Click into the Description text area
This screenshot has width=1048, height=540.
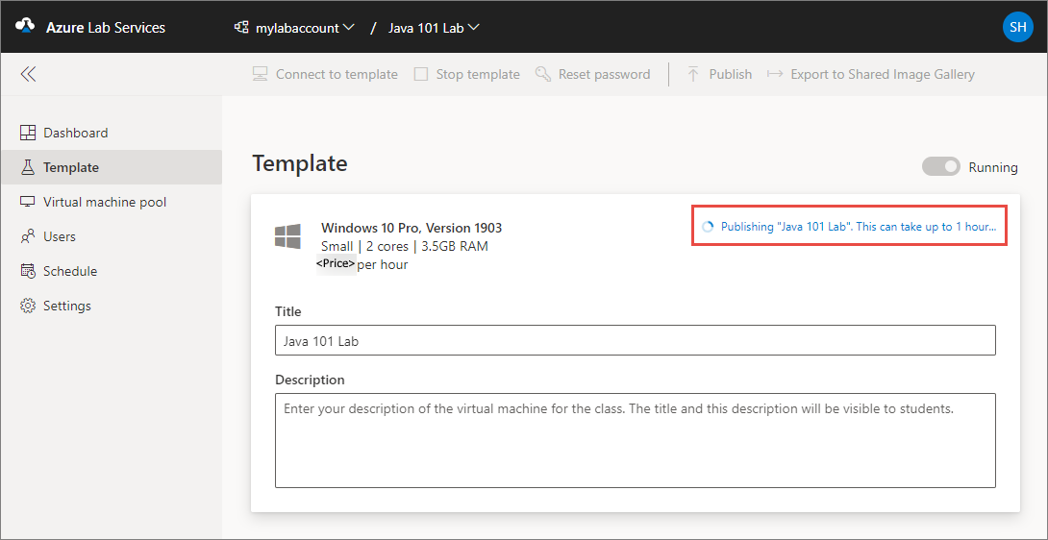click(x=636, y=440)
